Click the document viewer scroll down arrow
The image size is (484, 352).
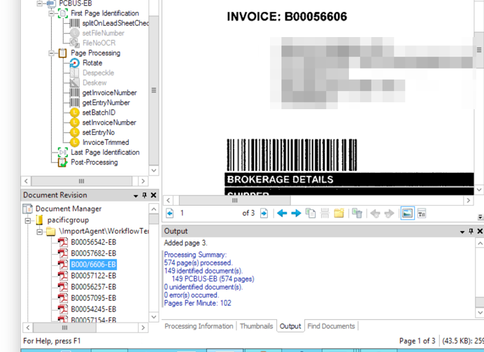point(479,190)
